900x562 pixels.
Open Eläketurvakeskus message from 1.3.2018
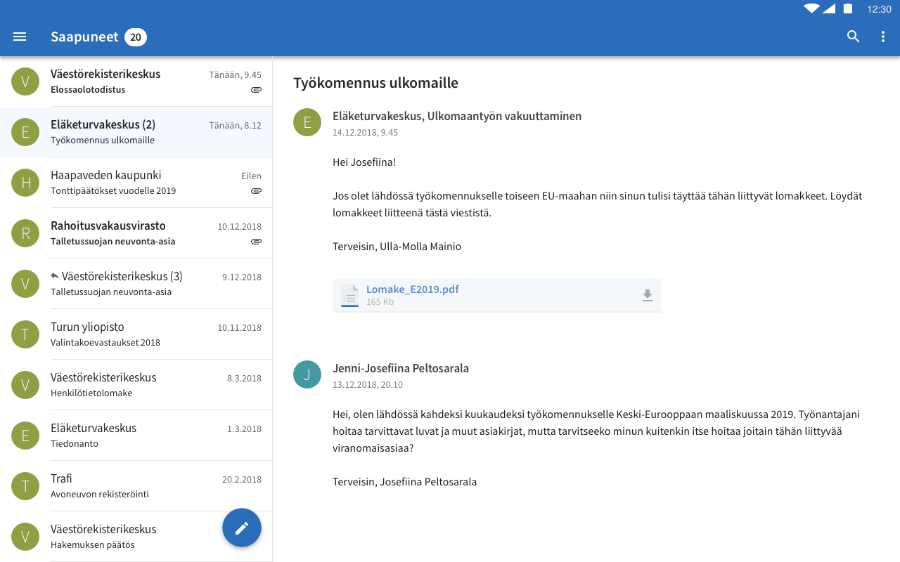click(x=136, y=436)
